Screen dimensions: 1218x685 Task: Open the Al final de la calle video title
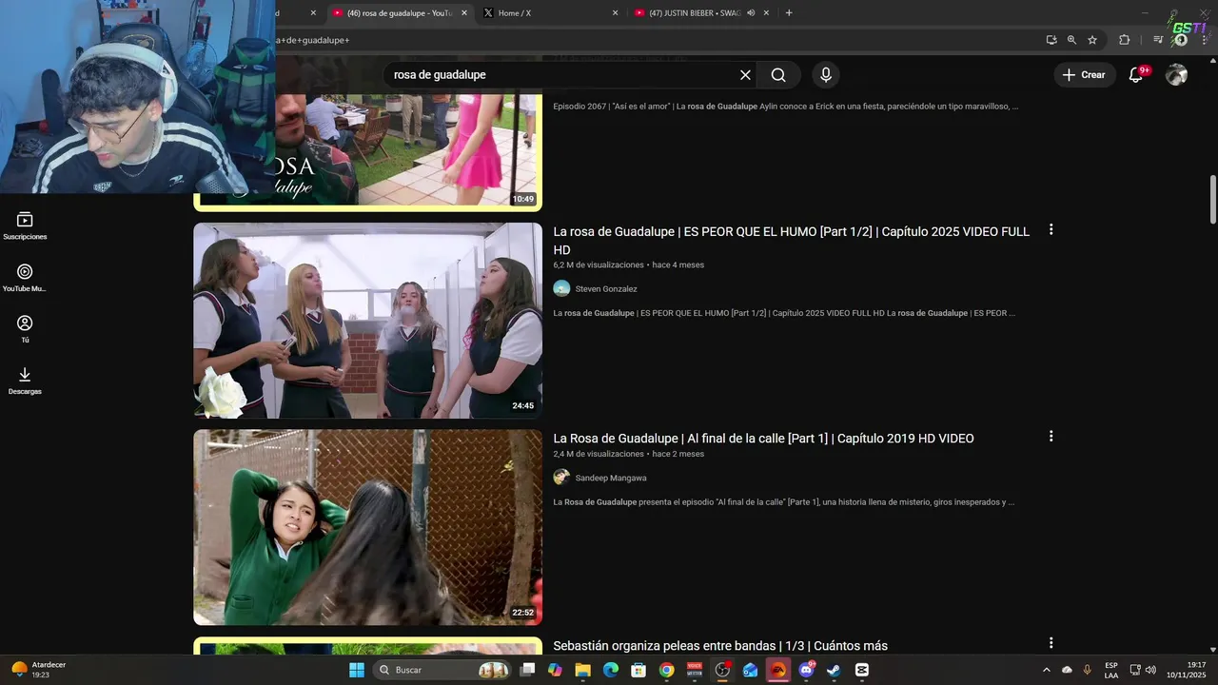763,439
